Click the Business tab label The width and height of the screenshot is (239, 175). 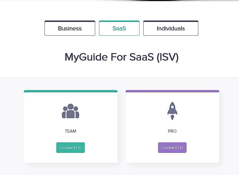70,28
